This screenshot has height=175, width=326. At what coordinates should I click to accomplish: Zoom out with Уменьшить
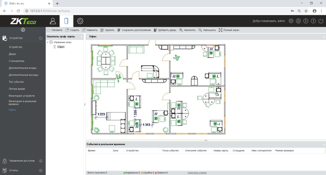point(207,30)
